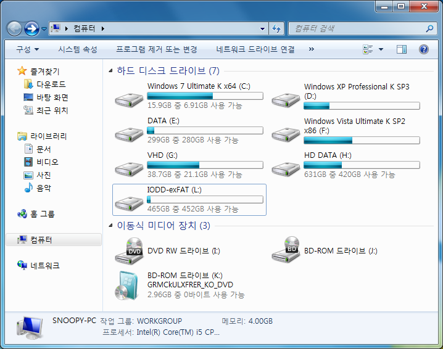Open the 구성 menu

[x=27, y=49]
